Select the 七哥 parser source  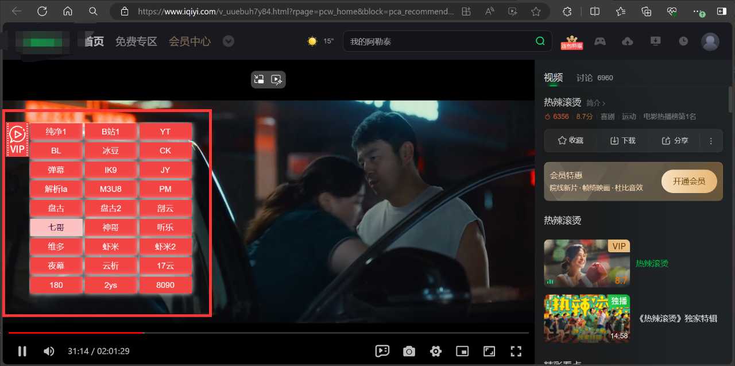(56, 227)
